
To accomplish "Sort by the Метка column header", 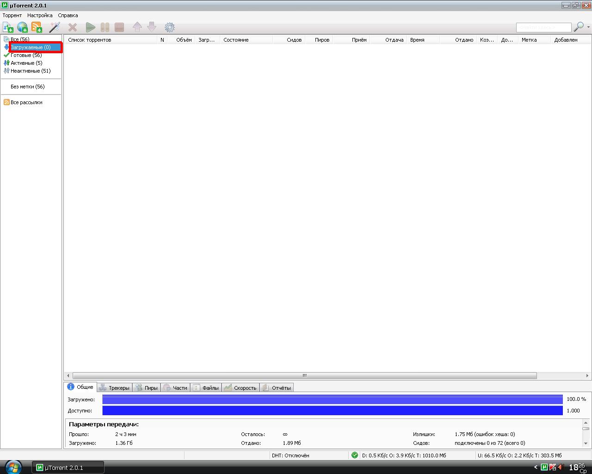I will (534, 40).
